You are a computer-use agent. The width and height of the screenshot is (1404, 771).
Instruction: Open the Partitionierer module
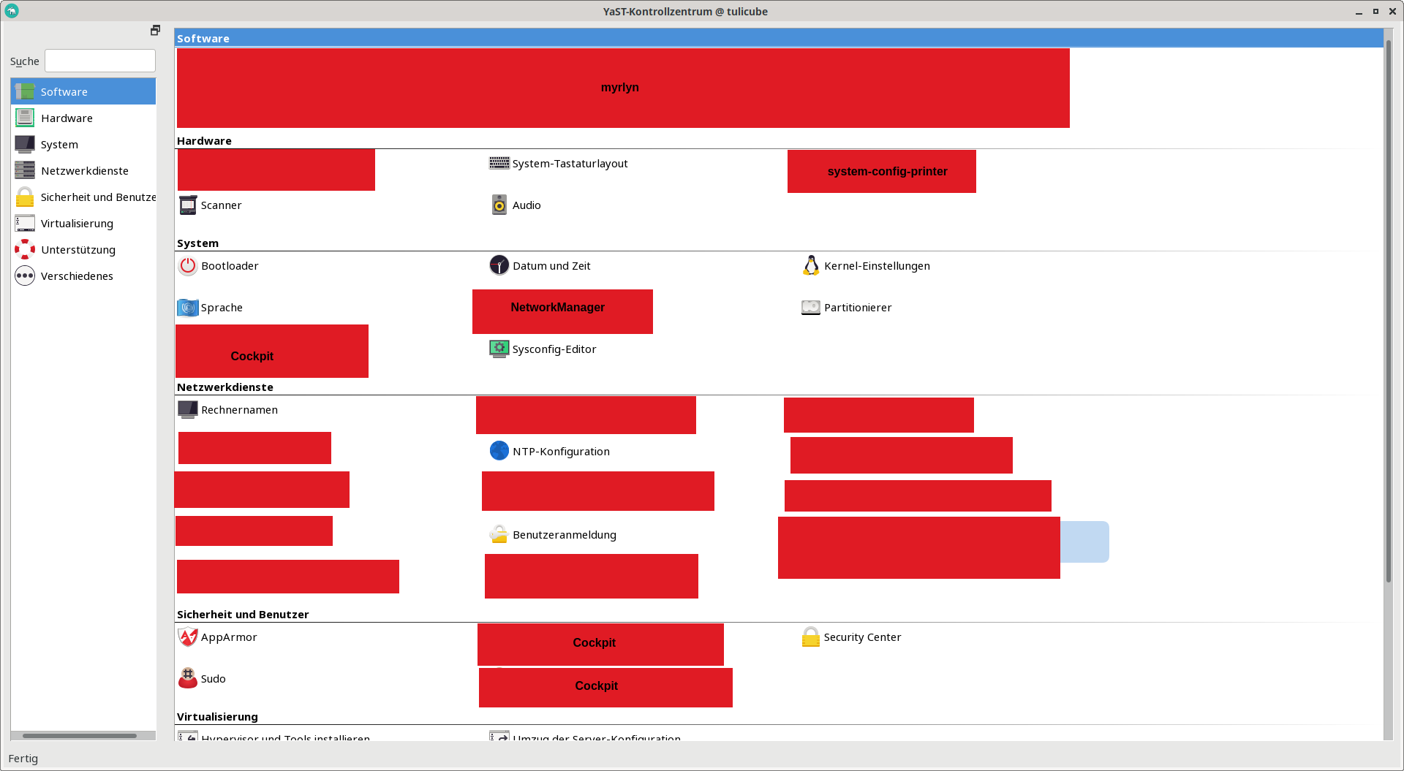(847, 308)
